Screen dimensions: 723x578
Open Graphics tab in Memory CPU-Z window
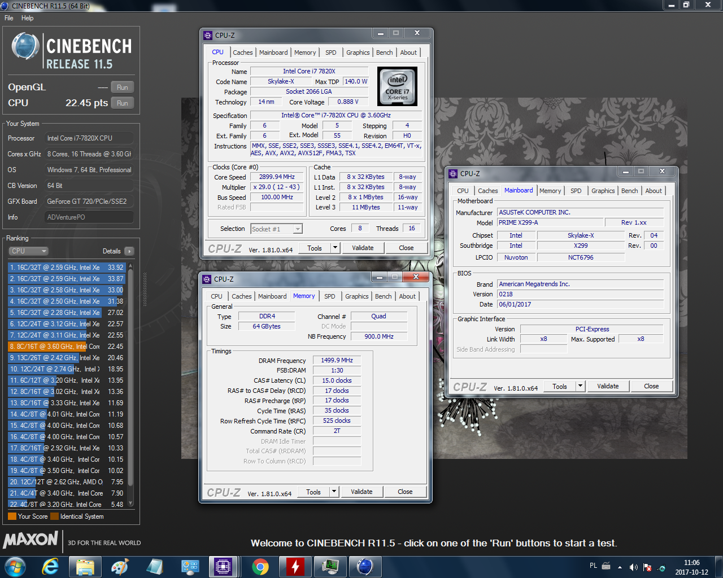(x=357, y=296)
